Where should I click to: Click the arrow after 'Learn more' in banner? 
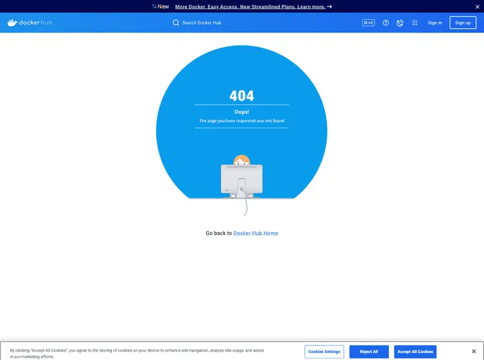(x=329, y=6)
